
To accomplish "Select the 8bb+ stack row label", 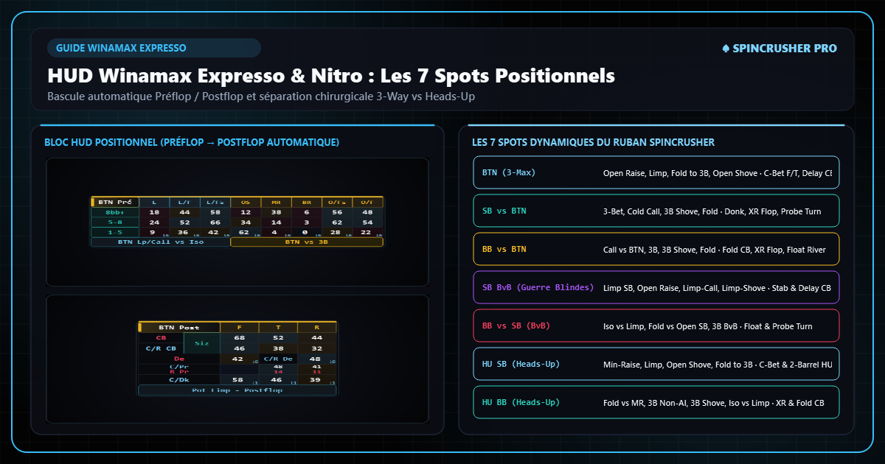I will pos(115,212).
